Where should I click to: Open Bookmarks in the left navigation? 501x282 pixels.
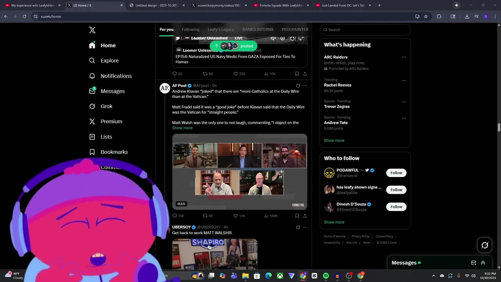tap(108, 152)
